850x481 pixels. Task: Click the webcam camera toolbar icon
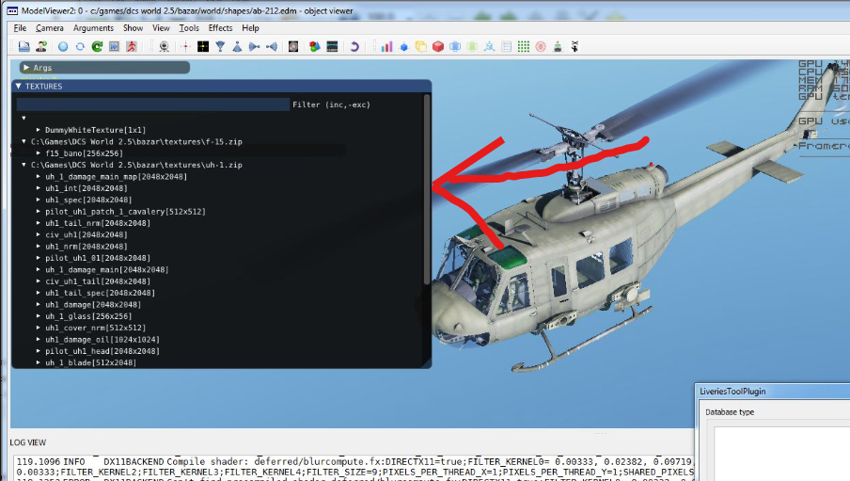165,47
